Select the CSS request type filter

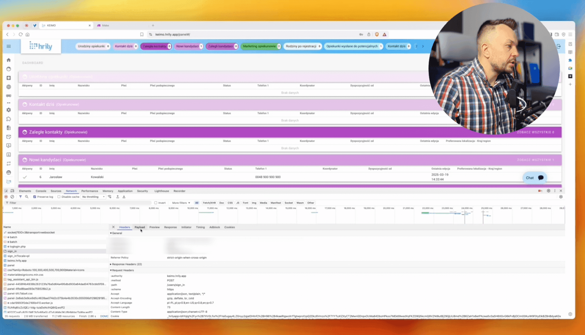[230, 203]
